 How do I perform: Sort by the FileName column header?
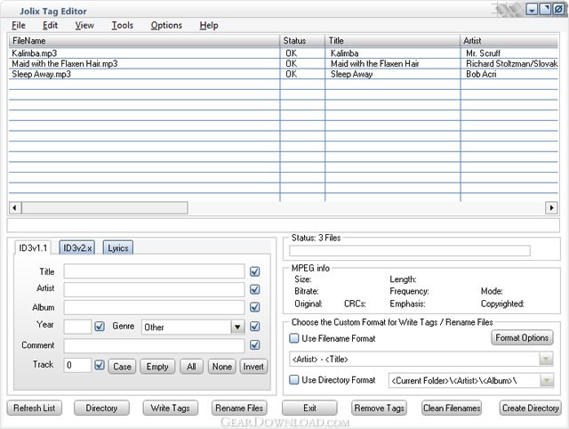[x=144, y=41]
